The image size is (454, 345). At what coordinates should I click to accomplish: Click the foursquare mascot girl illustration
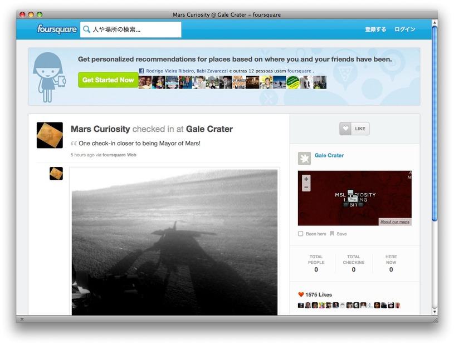tap(49, 77)
